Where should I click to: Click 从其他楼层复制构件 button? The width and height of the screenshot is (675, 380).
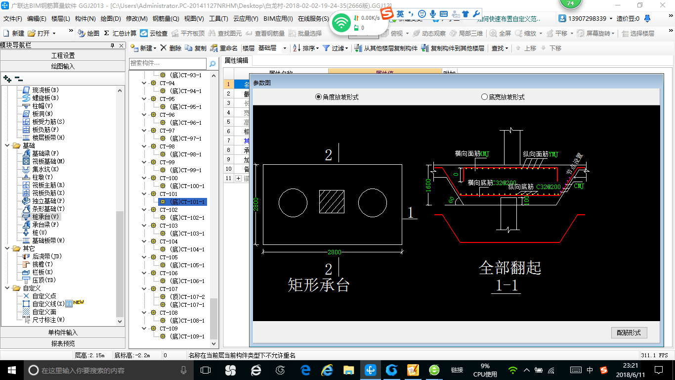[x=386, y=48]
